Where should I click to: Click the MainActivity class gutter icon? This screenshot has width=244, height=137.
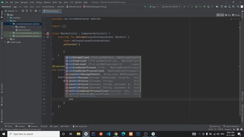48,33
